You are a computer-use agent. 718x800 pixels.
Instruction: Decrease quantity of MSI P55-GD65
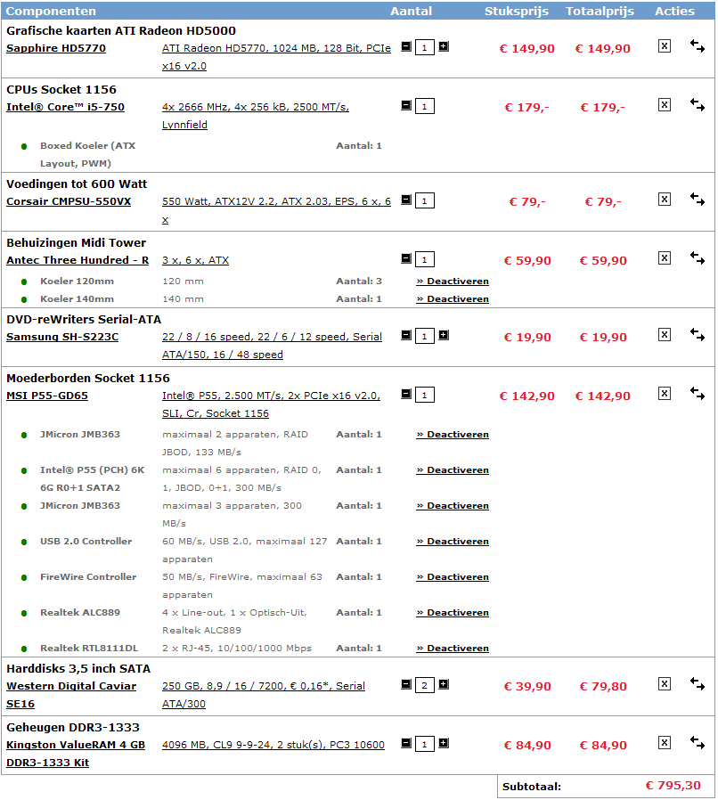(x=406, y=394)
